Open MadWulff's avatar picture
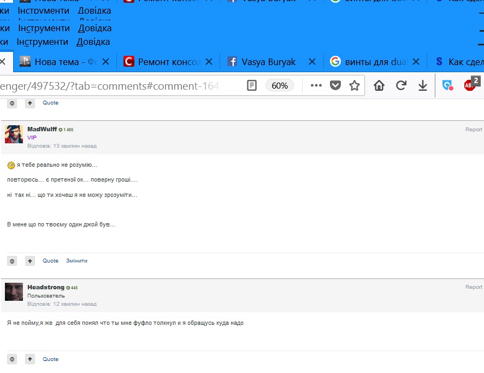Image resolution: width=484 pixels, height=373 pixels. (x=14, y=134)
